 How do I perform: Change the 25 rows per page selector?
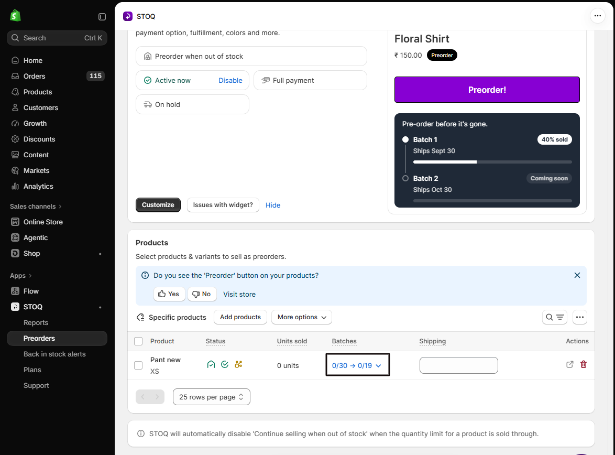point(212,397)
